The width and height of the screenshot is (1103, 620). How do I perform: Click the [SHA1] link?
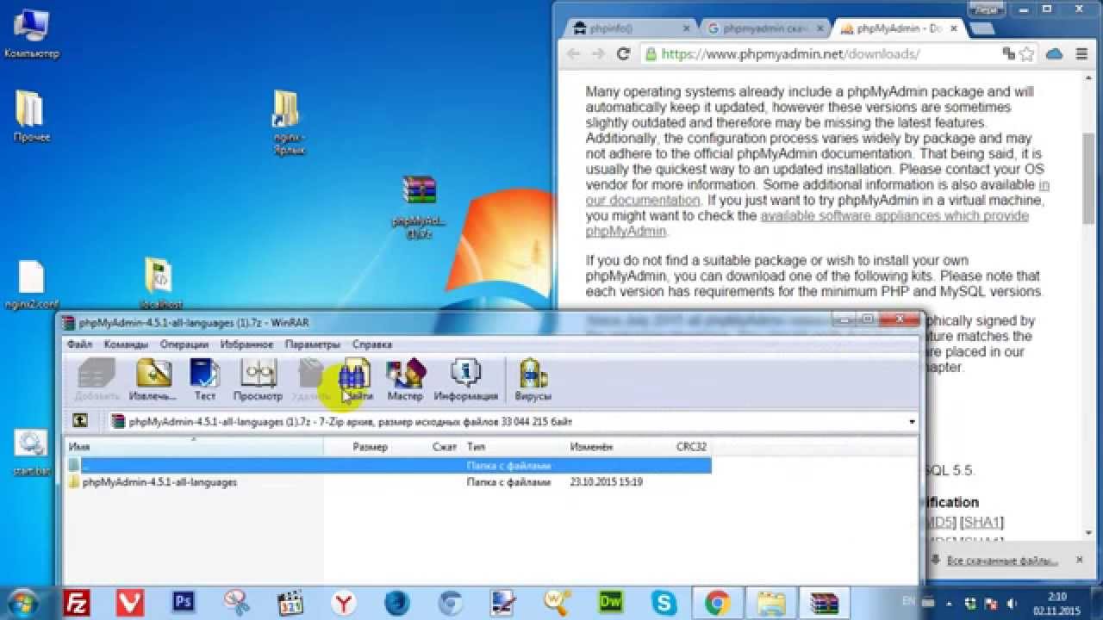(982, 523)
